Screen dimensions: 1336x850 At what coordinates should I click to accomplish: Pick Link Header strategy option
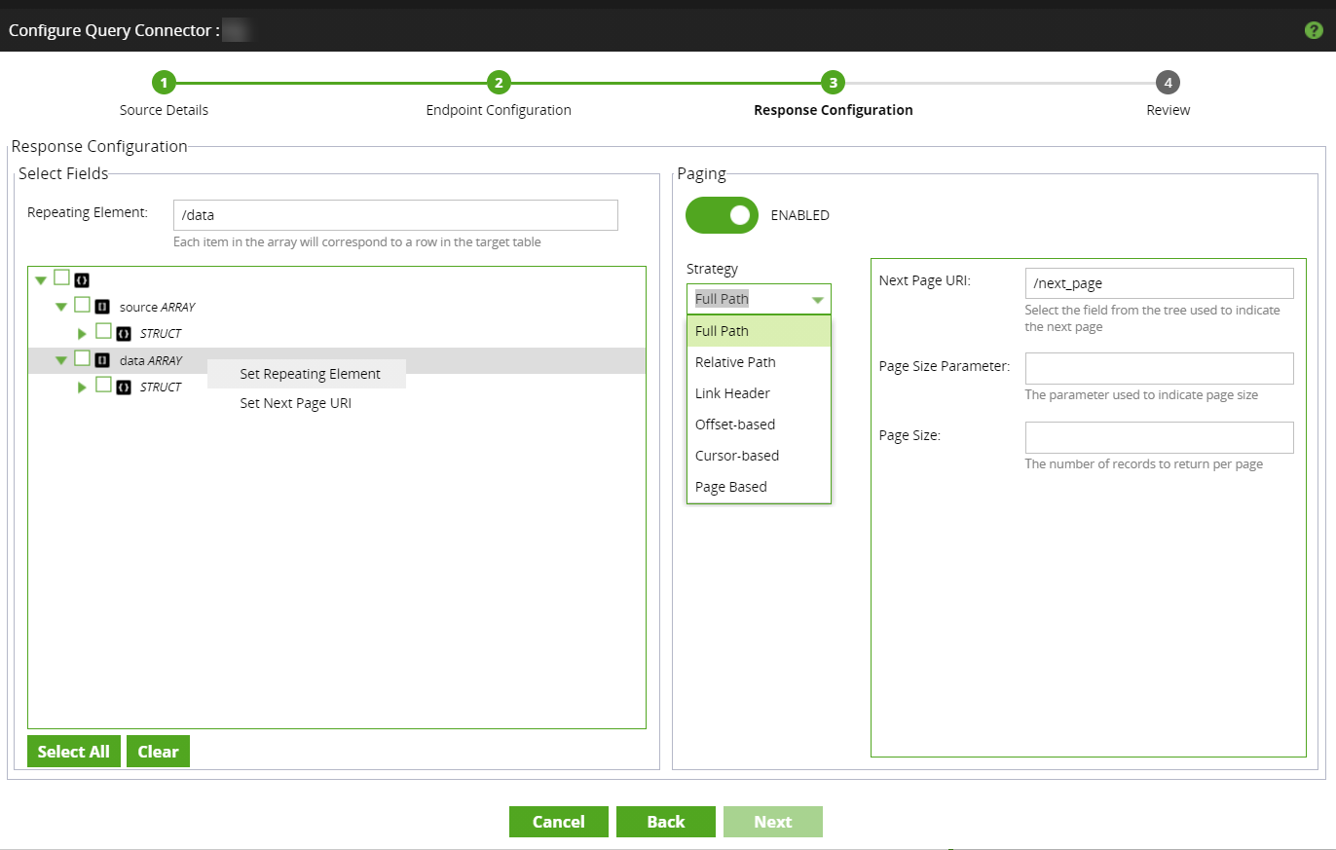click(759, 393)
